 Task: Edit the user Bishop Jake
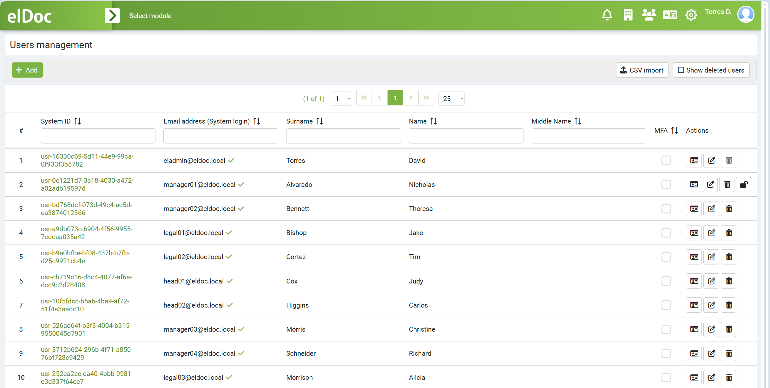[x=711, y=233]
